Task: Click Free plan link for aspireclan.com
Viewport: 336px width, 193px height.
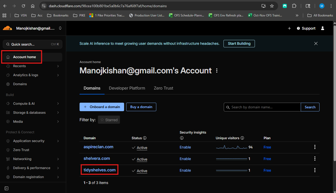Action: coord(267,147)
